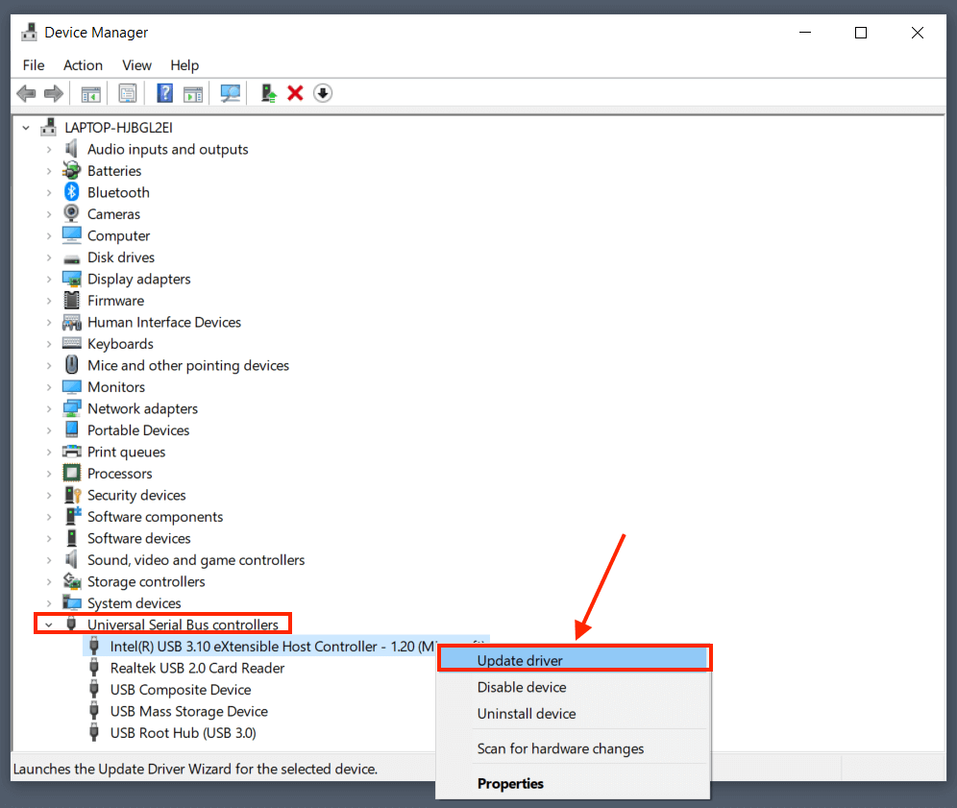Click the Forward arrow toolbar icon
The width and height of the screenshot is (957, 808).
[54, 93]
